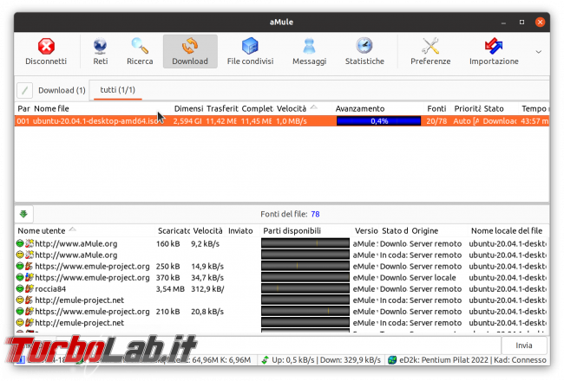The height and width of the screenshot is (381, 564).
Task: Sort by Trasferit column header
Action: (x=222, y=108)
